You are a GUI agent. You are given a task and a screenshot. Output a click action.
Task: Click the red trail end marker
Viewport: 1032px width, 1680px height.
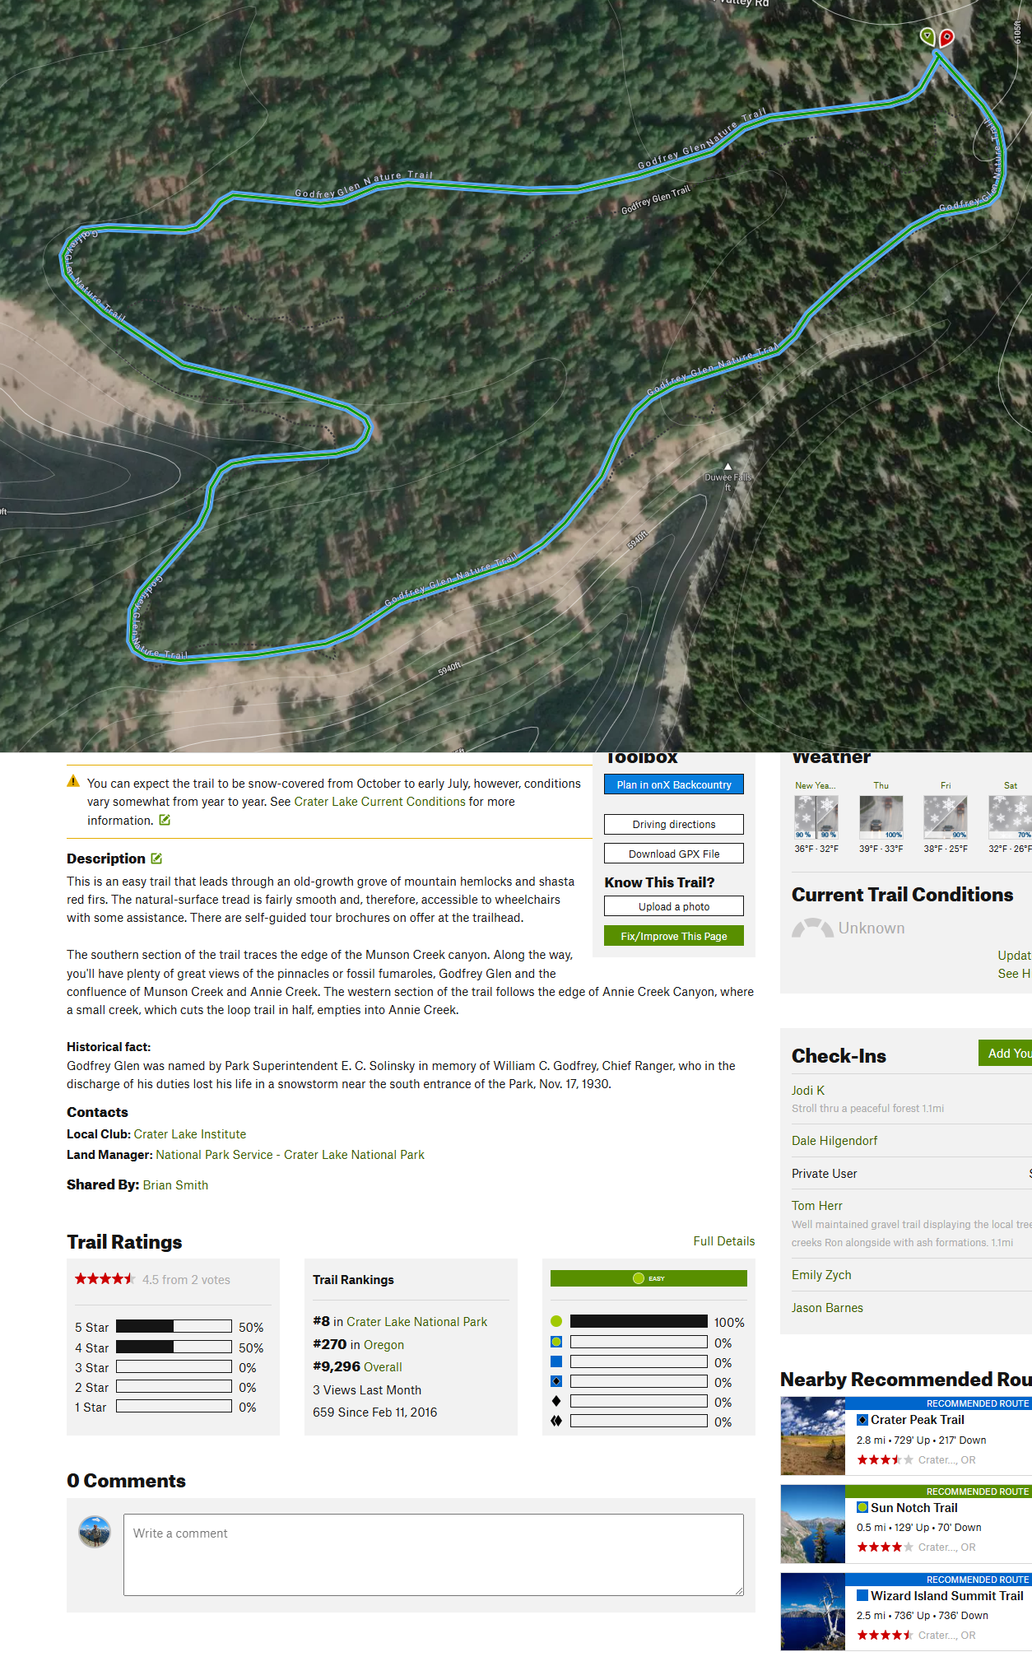pyautogui.click(x=946, y=38)
